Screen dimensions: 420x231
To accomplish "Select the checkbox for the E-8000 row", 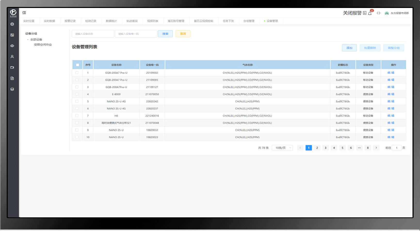I will (x=77, y=94).
